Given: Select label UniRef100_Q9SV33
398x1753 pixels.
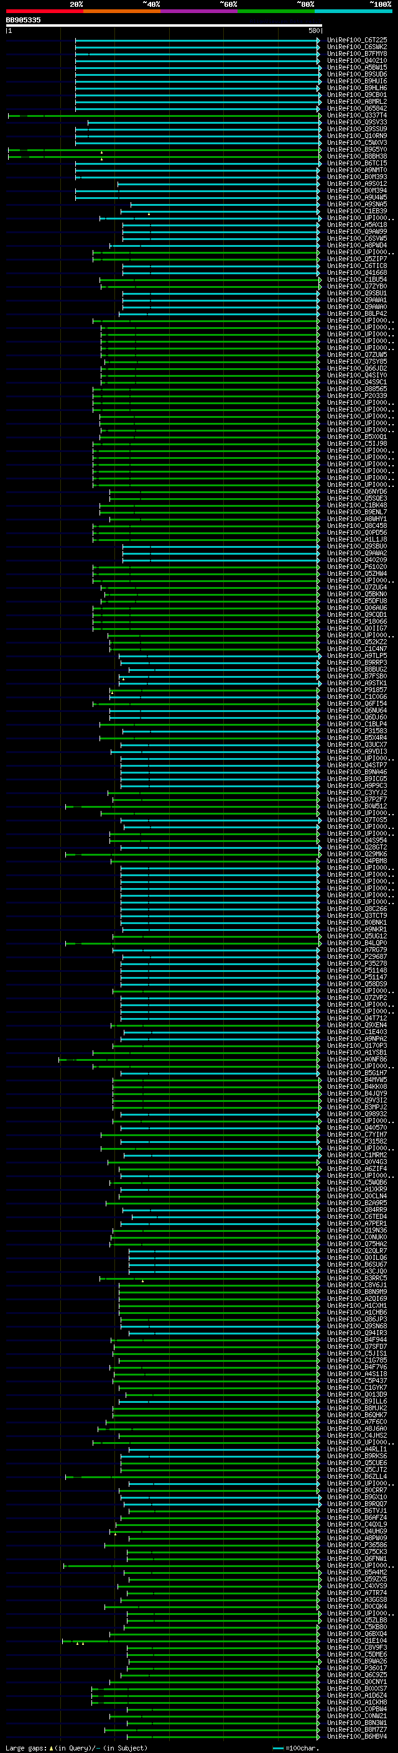Looking at the screenshot, I should [x=356, y=123].
